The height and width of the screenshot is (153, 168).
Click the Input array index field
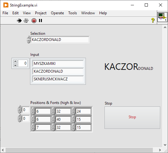click(x=23, y=63)
